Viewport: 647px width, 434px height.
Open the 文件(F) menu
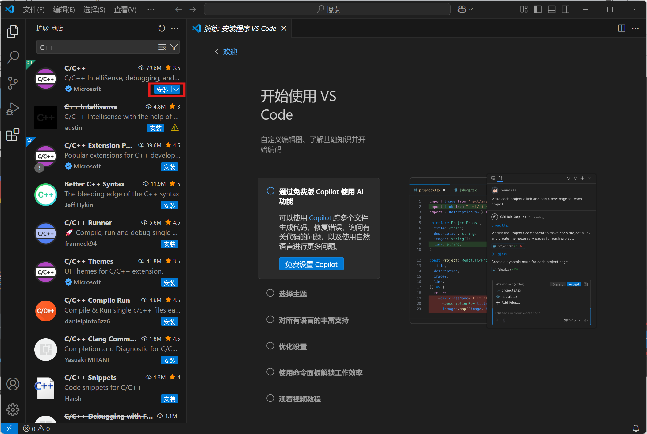pos(34,9)
